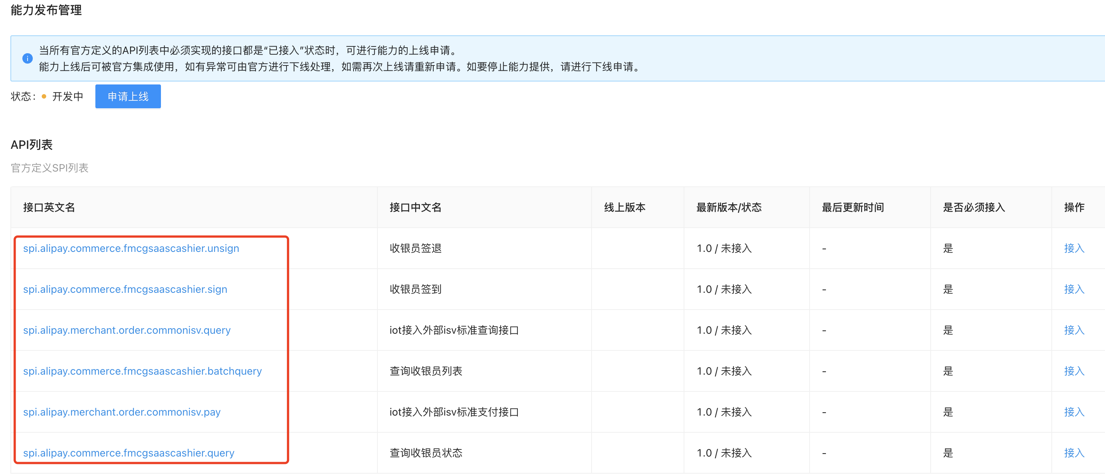This screenshot has height=474, width=1105.
Task: Open spi.alipay.merchant.order.commonisv.query link
Action: coord(127,330)
